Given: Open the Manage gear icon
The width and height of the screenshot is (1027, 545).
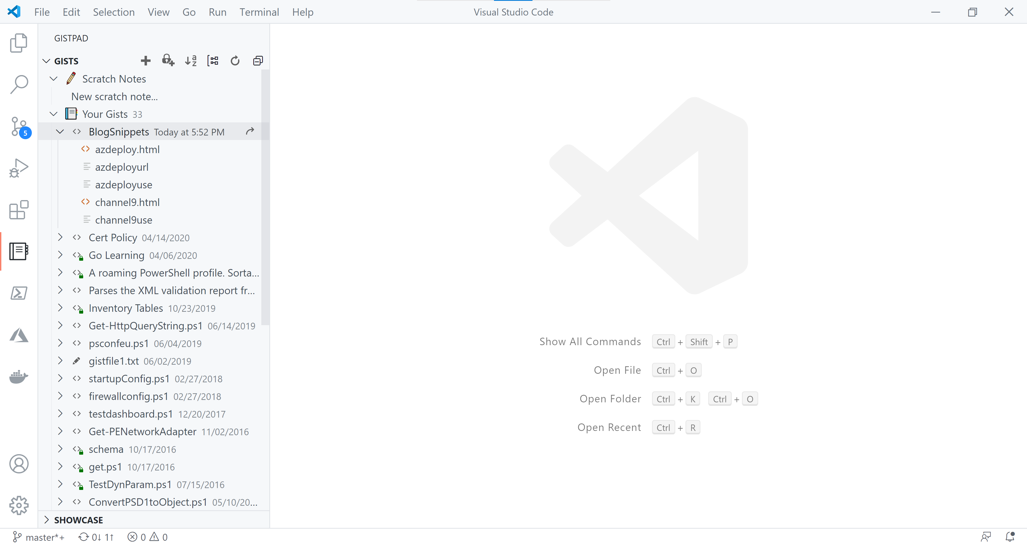Looking at the screenshot, I should [x=19, y=505].
